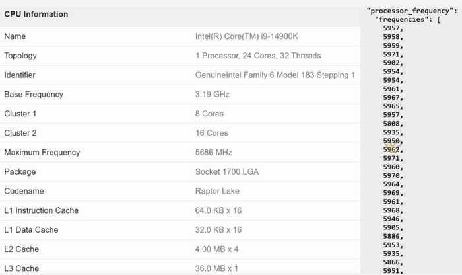462x275 pixels.
Task: Select the Base Frequency label
Action: coord(33,95)
